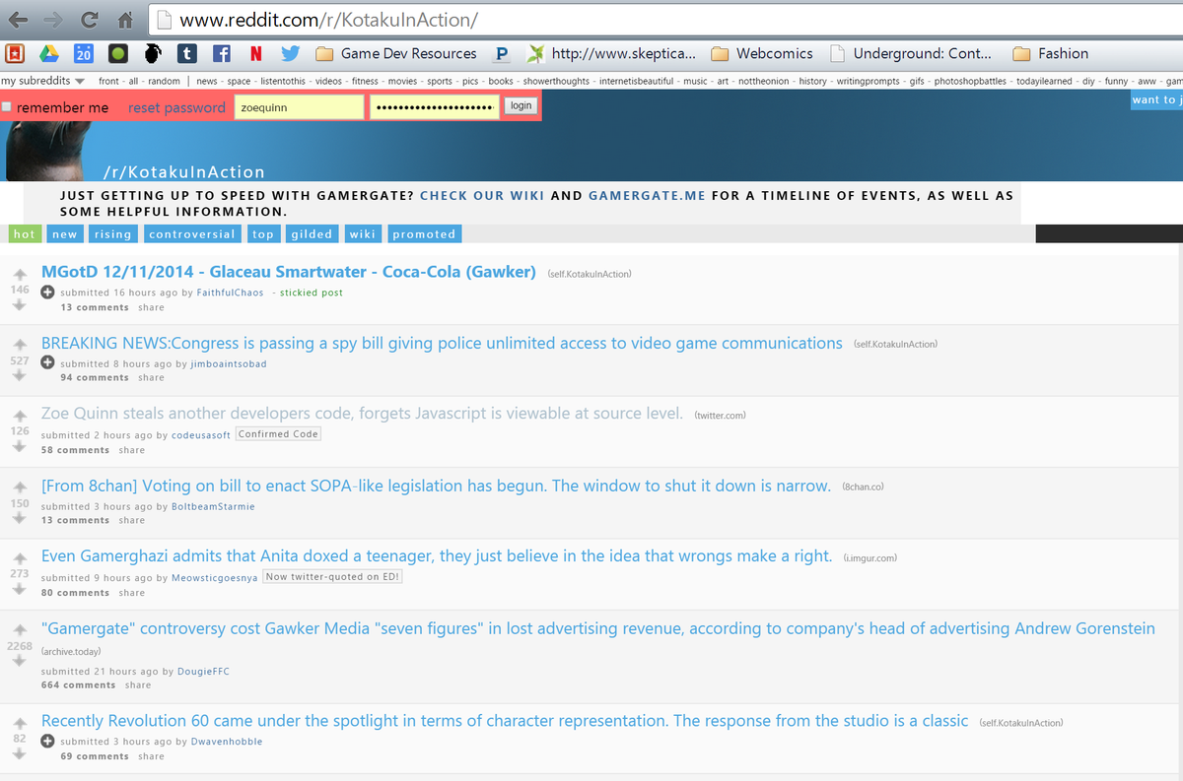Image resolution: width=1183 pixels, height=781 pixels.
Task: Open the promoted tab
Action: (424, 234)
